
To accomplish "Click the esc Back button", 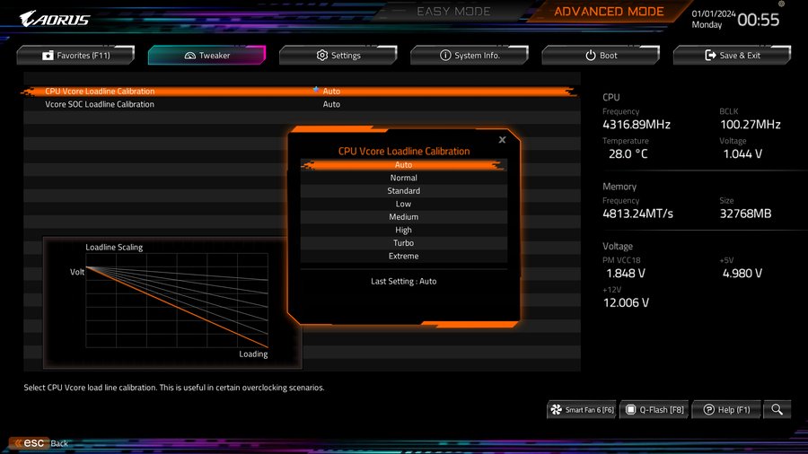I will tap(39, 443).
